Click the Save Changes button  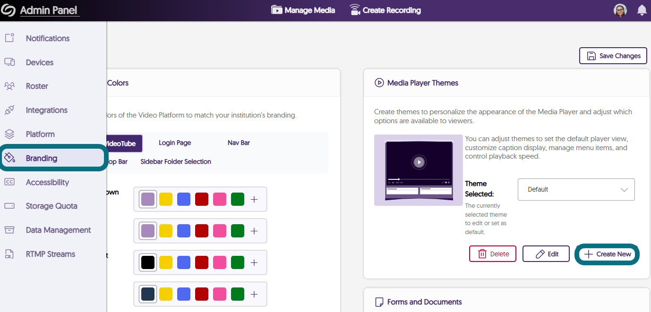point(613,56)
